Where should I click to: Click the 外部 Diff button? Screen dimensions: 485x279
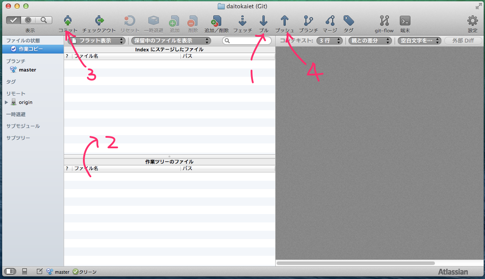463,40
